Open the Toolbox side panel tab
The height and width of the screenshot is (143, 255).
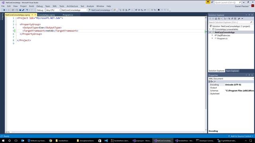2,17
